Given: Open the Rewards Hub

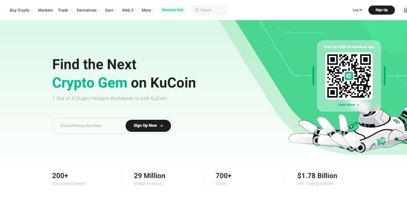Looking at the screenshot, I should point(173,10).
